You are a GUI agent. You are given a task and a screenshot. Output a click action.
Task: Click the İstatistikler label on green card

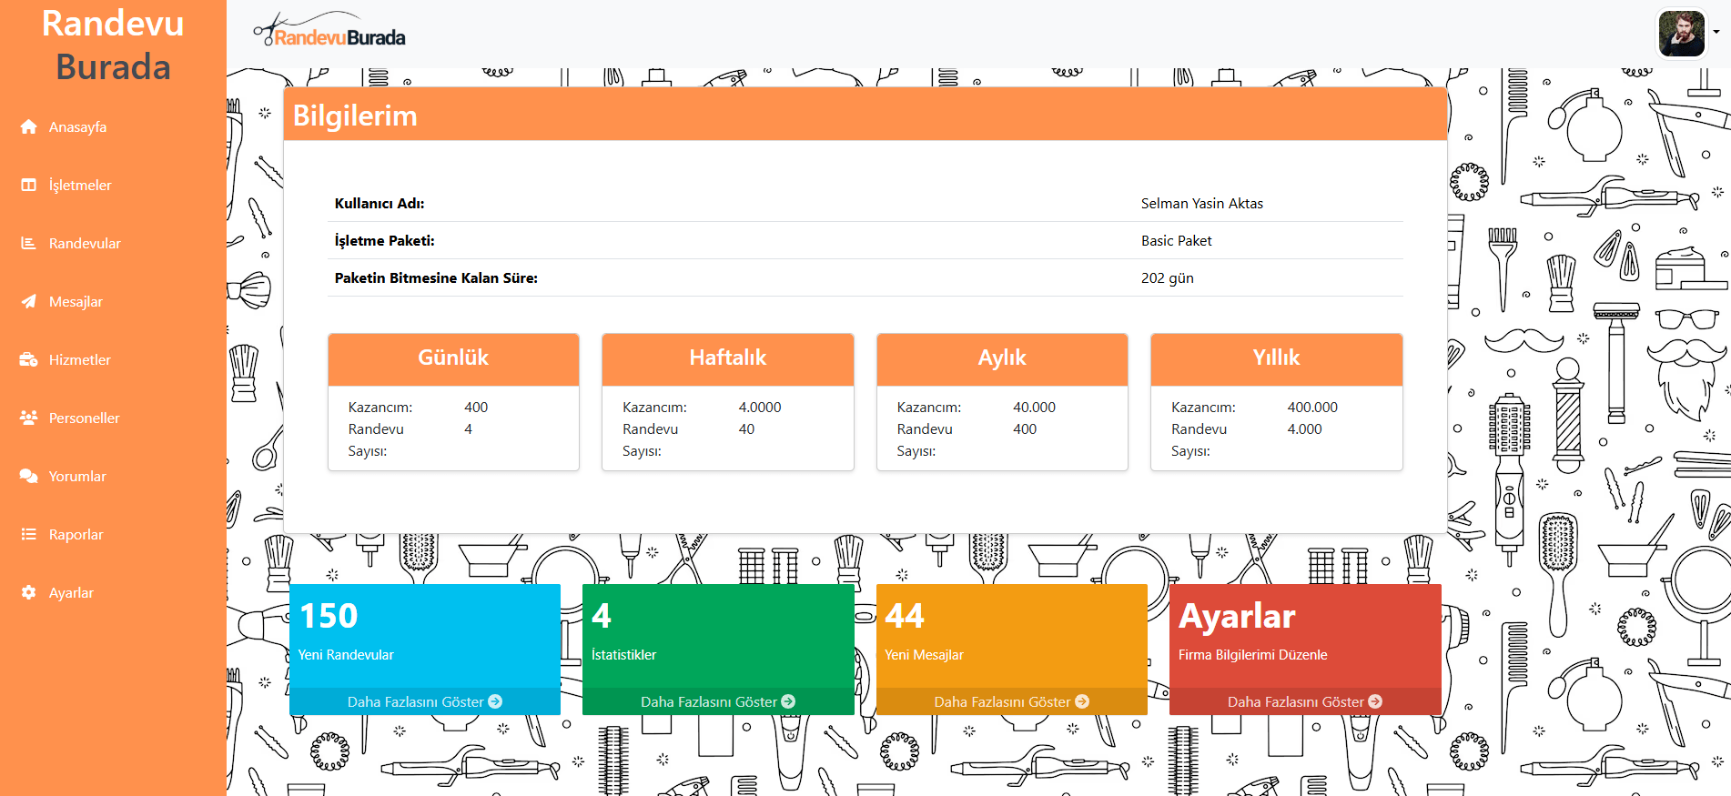pyautogui.click(x=623, y=655)
